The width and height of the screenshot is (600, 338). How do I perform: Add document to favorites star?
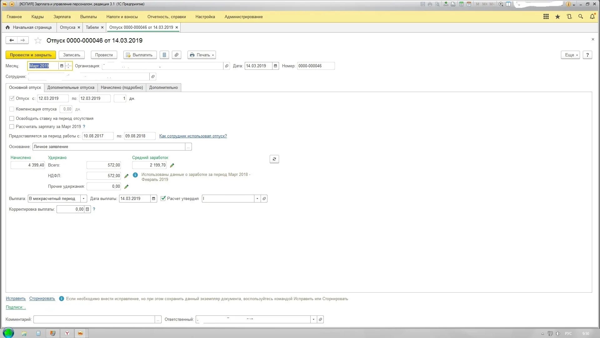point(38,40)
